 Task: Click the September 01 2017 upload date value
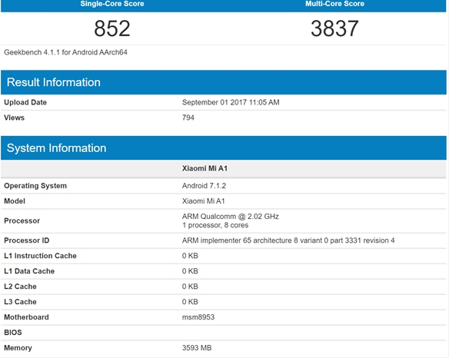point(231,102)
